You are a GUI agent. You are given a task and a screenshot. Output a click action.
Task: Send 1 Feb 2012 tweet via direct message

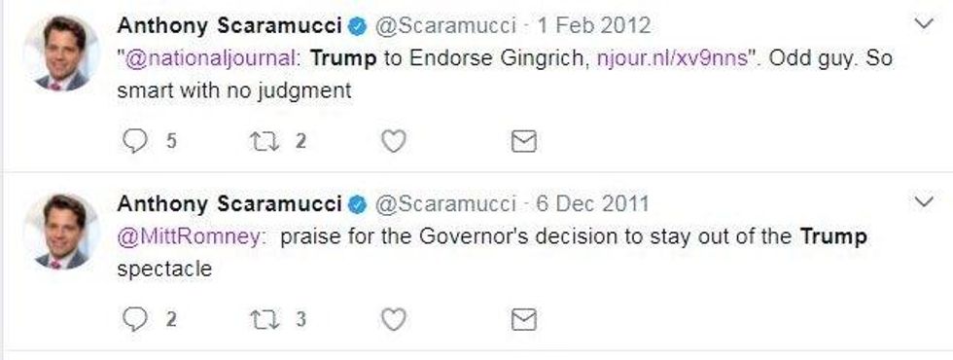(x=524, y=142)
